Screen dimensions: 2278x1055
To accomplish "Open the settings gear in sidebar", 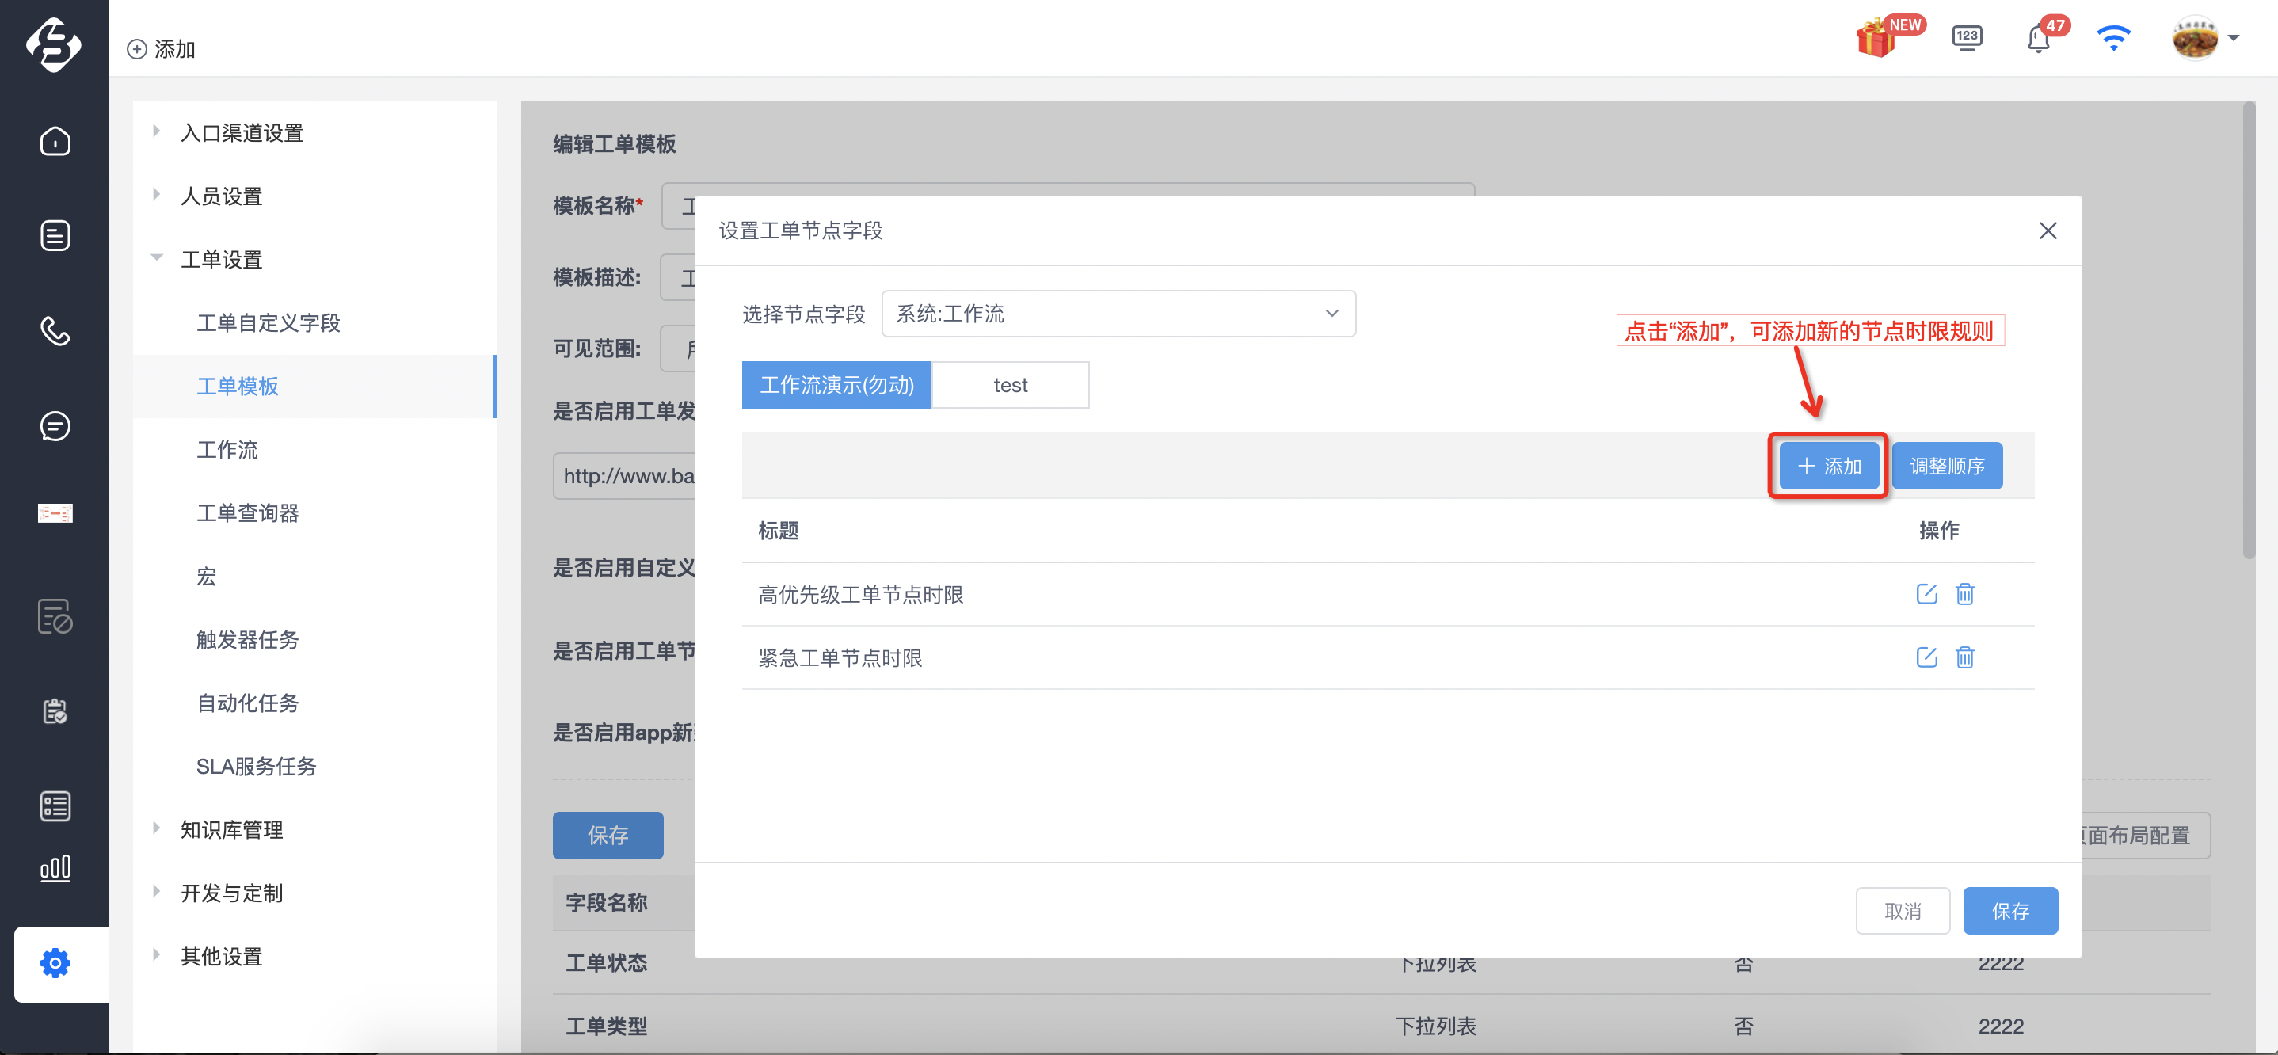I will click(x=55, y=963).
